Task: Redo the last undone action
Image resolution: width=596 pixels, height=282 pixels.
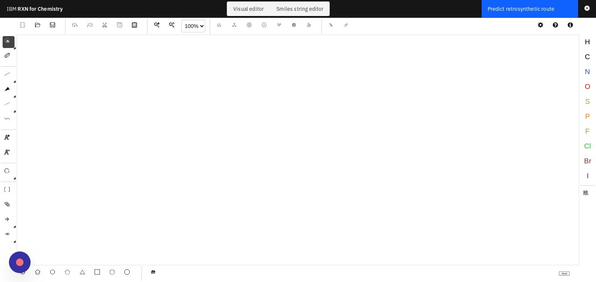Action: click(90, 25)
